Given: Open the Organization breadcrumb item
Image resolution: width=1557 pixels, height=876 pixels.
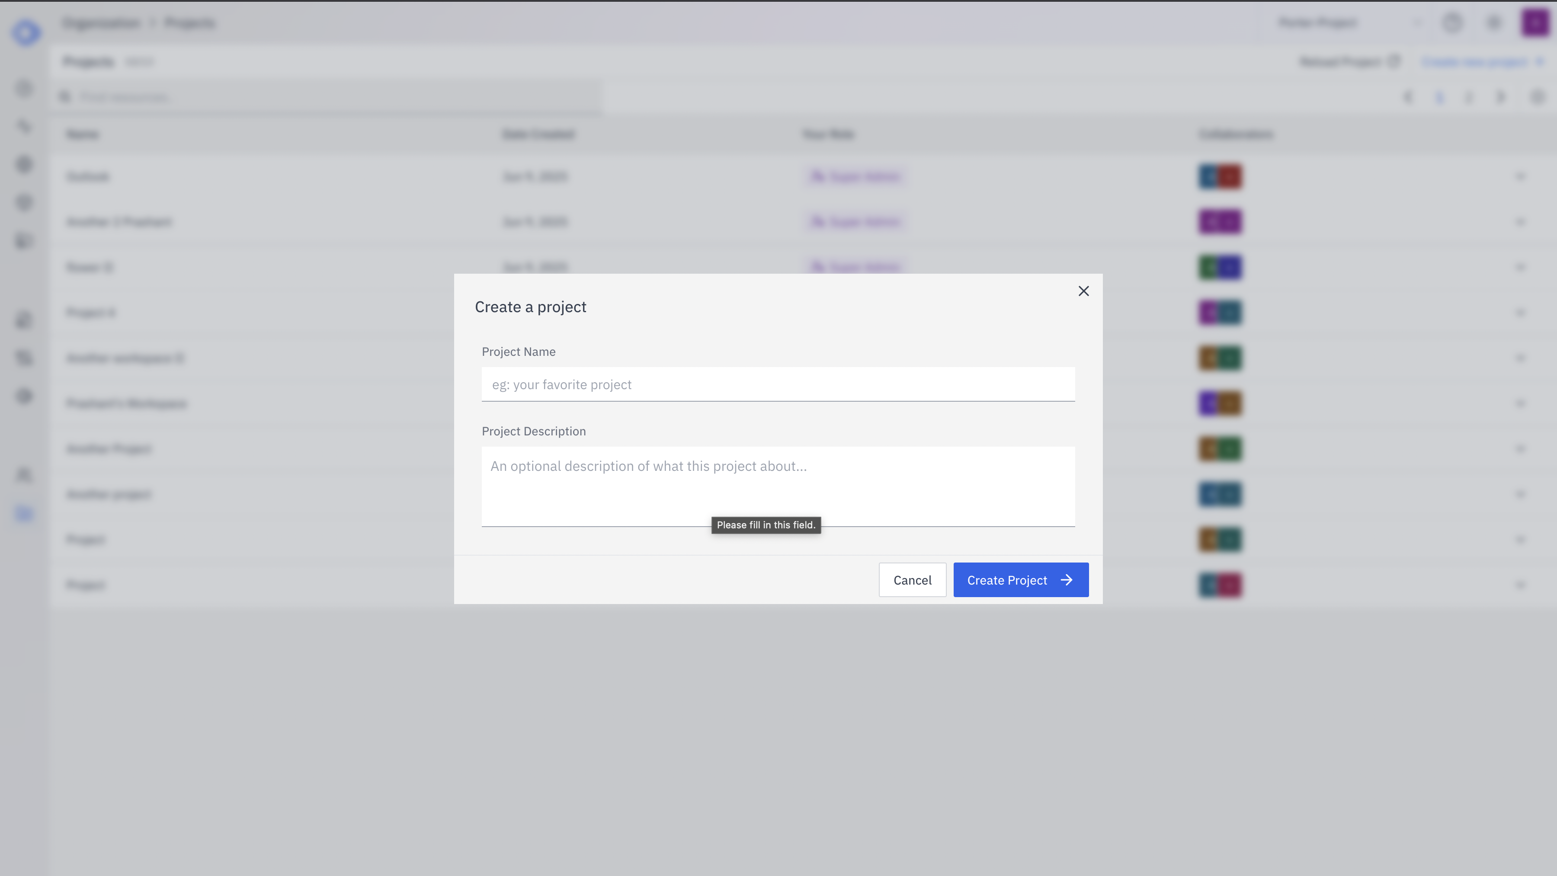Looking at the screenshot, I should click(x=101, y=22).
